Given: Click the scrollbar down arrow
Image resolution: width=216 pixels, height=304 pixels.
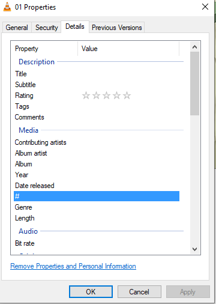Looking at the screenshot, I should coord(194,249).
